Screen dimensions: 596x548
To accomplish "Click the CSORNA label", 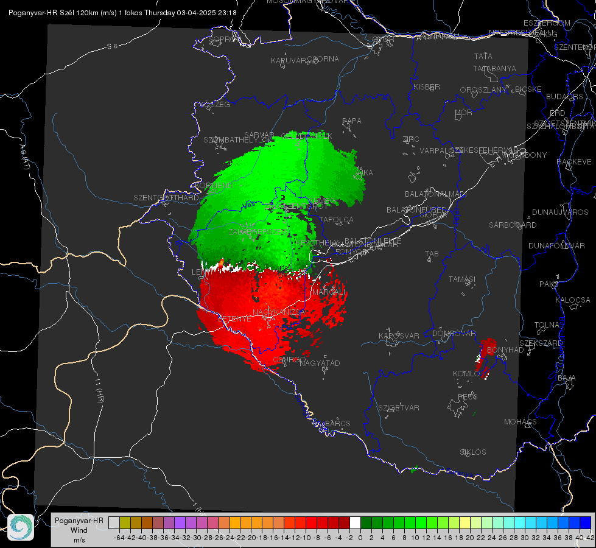I will click(x=323, y=58).
